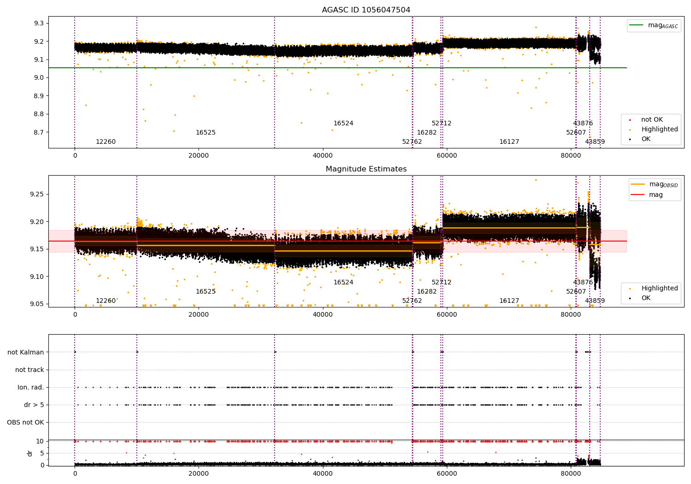Click obsid label 52712 in the Magnitude Estimates plot
The height and width of the screenshot is (484, 691).
click(441, 283)
